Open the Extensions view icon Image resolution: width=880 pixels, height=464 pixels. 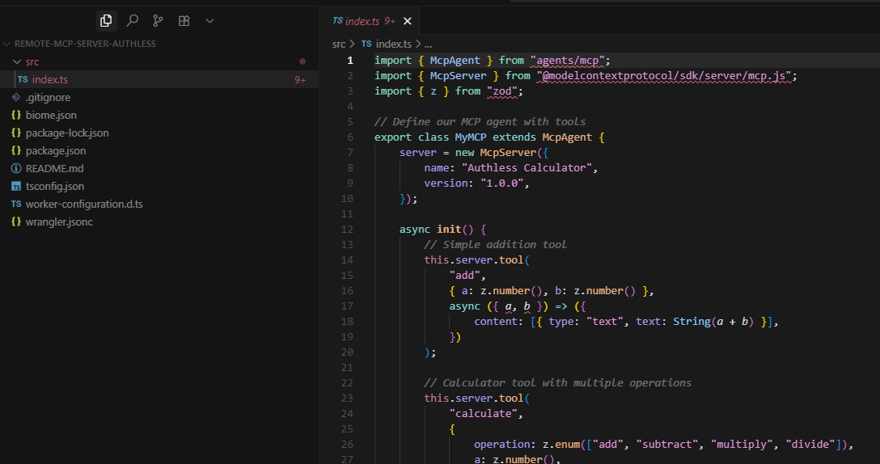(x=184, y=21)
